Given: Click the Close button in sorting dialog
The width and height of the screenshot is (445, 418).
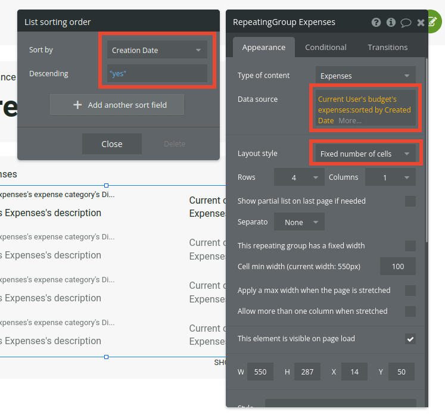Looking at the screenshot, I should (112, 144).
